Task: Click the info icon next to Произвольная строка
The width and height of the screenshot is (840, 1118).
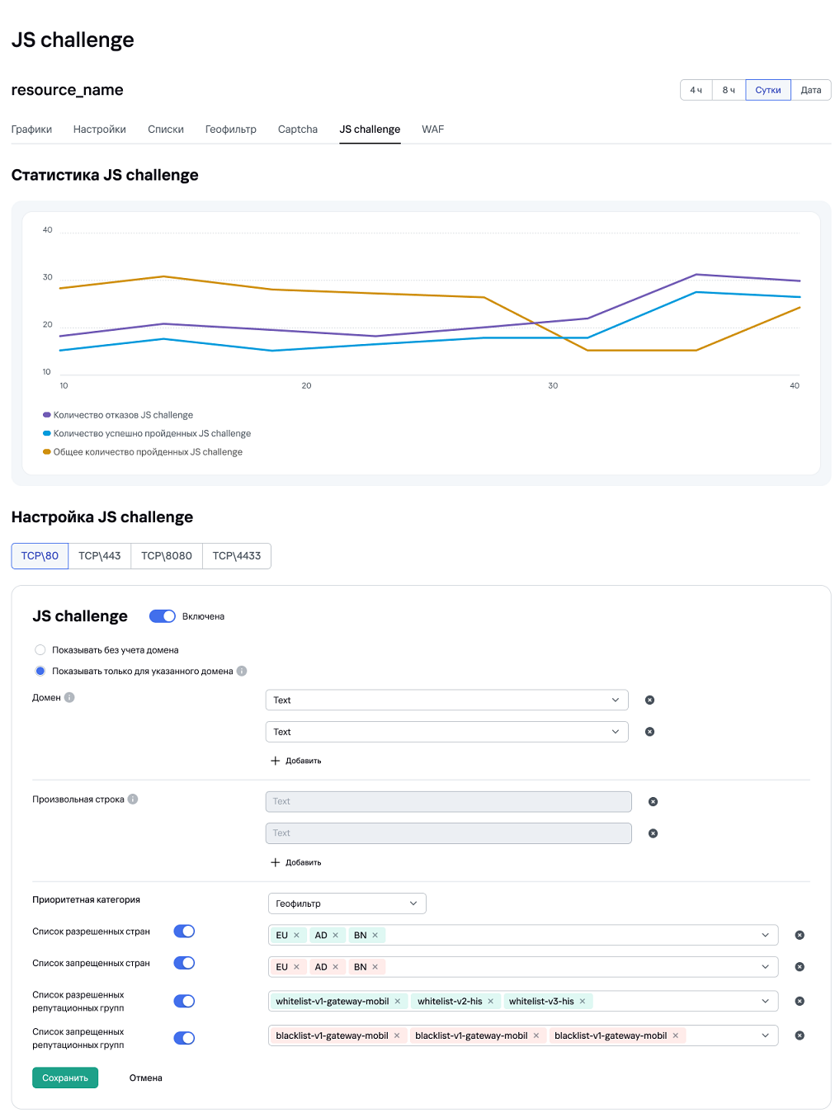Action: [x=133, y=799]
